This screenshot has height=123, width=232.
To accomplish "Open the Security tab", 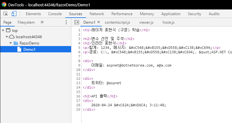I will 194,14.
